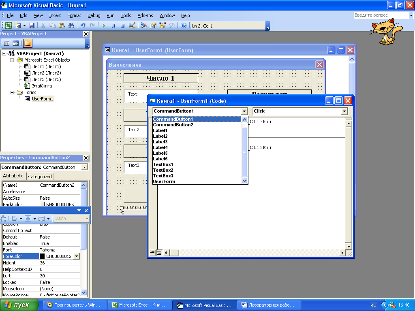Choose CommandButton2 in the object list
The height and width of the screenshot is (311, 415).
click(x=197, y=125)
